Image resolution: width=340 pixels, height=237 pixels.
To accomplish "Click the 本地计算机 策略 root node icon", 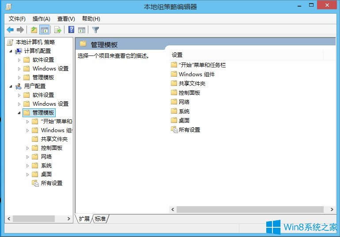I will [x=10, y=42].
